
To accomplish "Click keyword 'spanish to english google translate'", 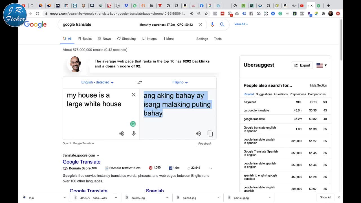I will pos(260,177).
